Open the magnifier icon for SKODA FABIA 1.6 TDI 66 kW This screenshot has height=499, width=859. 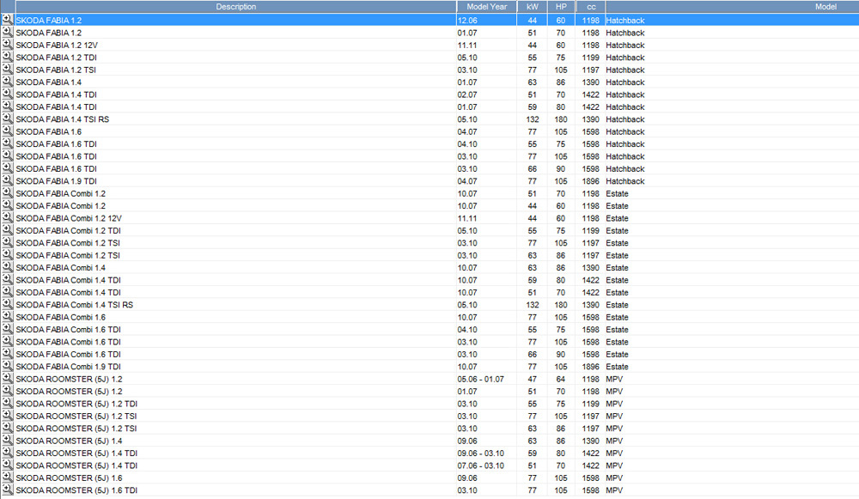click(x=7, y=167)
